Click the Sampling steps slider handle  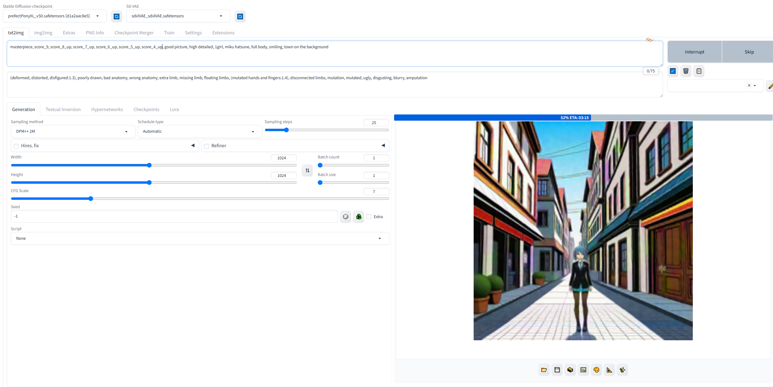[286, 130]
